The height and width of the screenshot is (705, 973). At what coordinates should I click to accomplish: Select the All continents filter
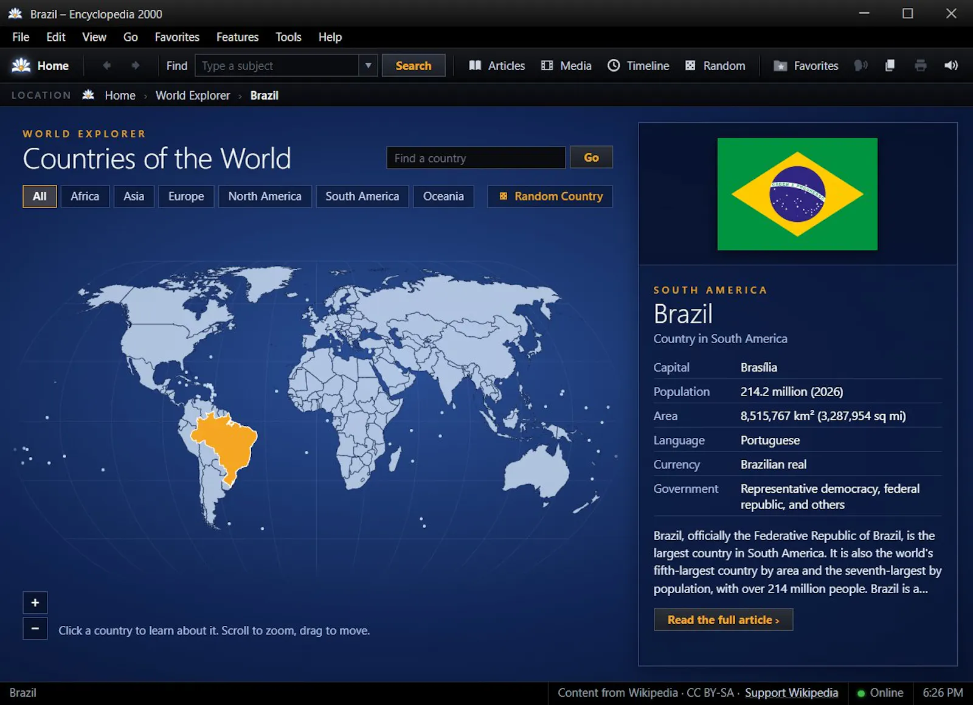coord(40,196)
